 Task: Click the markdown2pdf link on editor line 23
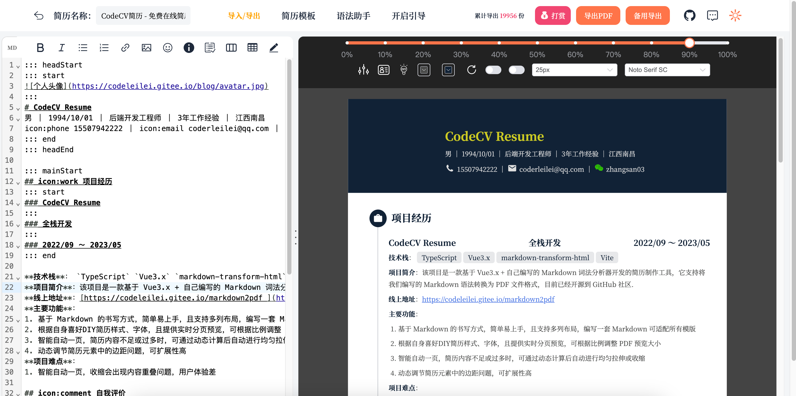click(173, 298)
